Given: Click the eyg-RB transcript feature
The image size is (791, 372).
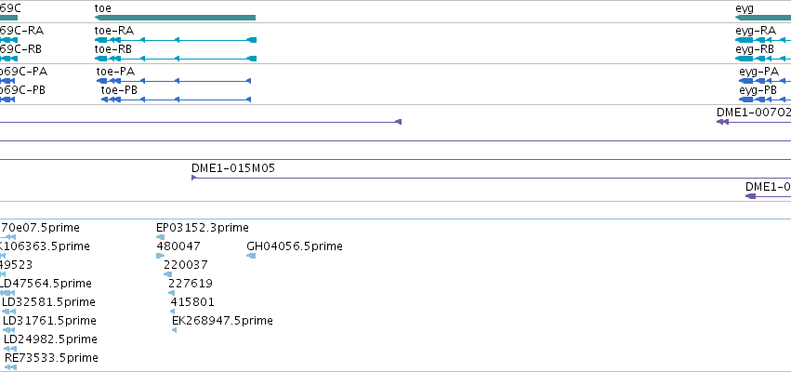Looking at the screenshot, I should [763, 59].
